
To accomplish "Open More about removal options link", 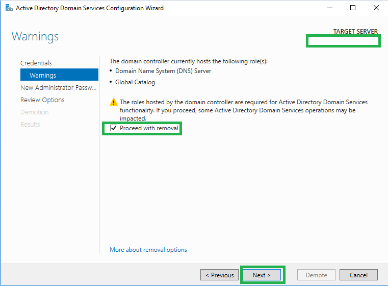I will tap(148, 250).
